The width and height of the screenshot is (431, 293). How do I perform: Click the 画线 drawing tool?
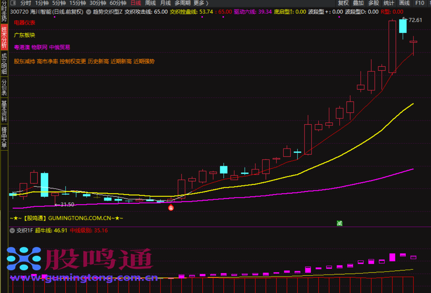click(x=404, y=3)
